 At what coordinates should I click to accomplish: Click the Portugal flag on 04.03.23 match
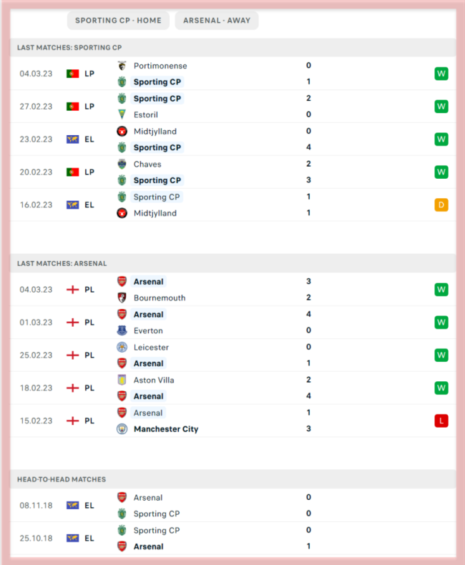click(72, 74)
